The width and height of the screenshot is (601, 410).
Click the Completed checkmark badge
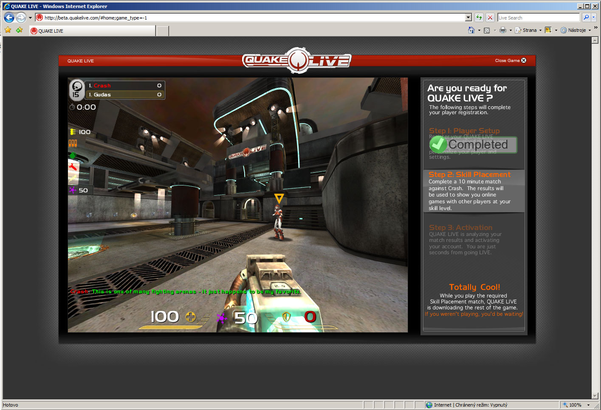click(x=473, y=144)
